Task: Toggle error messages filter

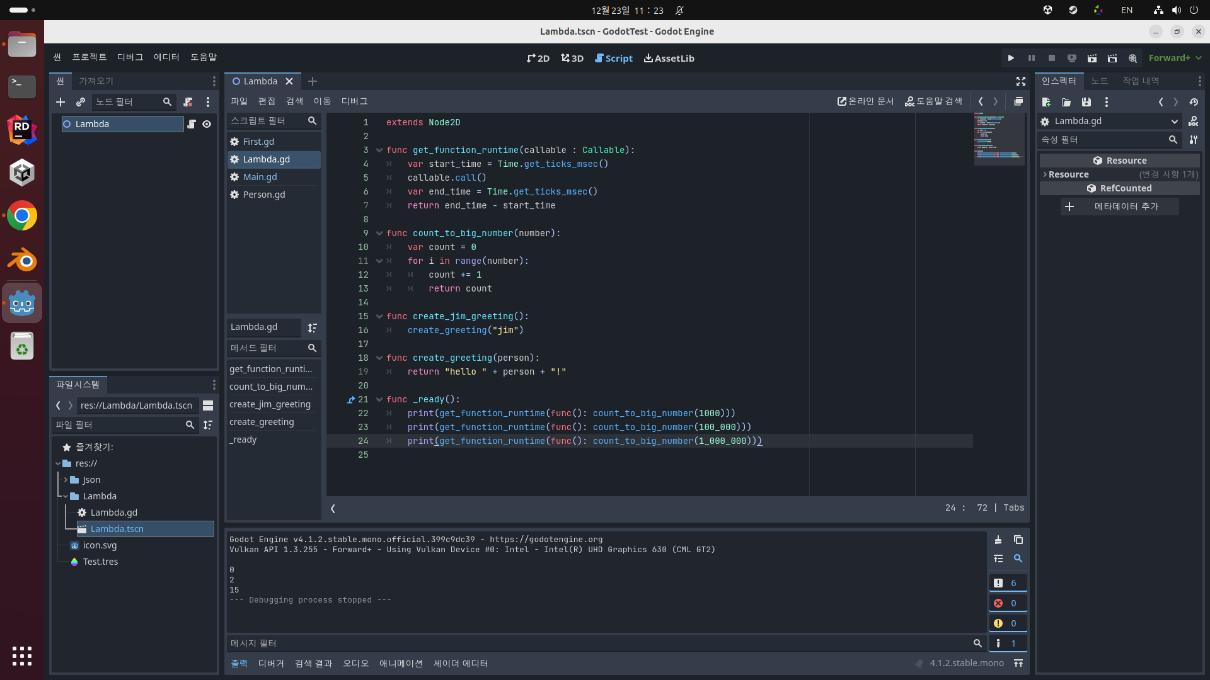Action: (x=1008, y=603)
